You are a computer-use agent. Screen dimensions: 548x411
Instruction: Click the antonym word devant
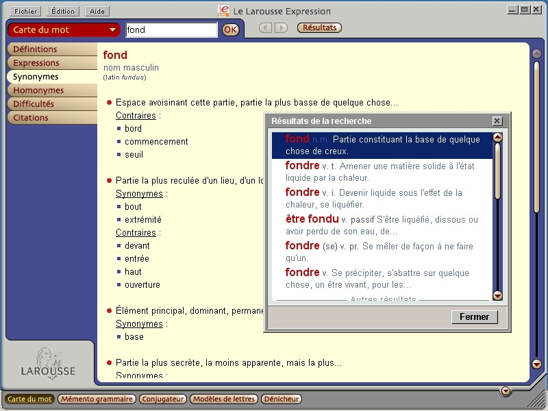click(137, 246)
